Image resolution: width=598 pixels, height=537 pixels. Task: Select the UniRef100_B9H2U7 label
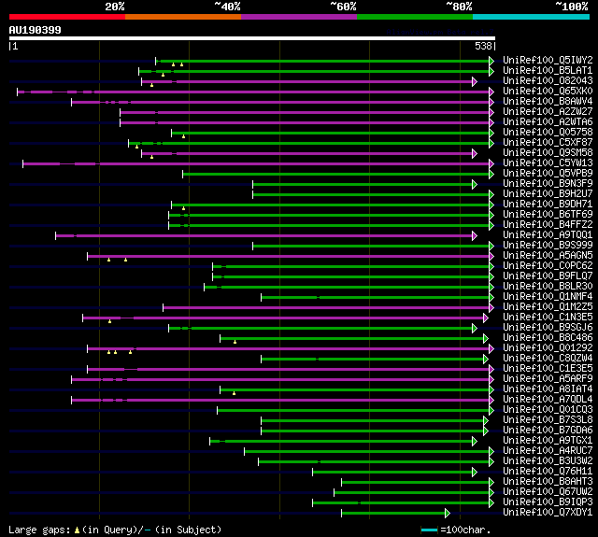(548, 194)
